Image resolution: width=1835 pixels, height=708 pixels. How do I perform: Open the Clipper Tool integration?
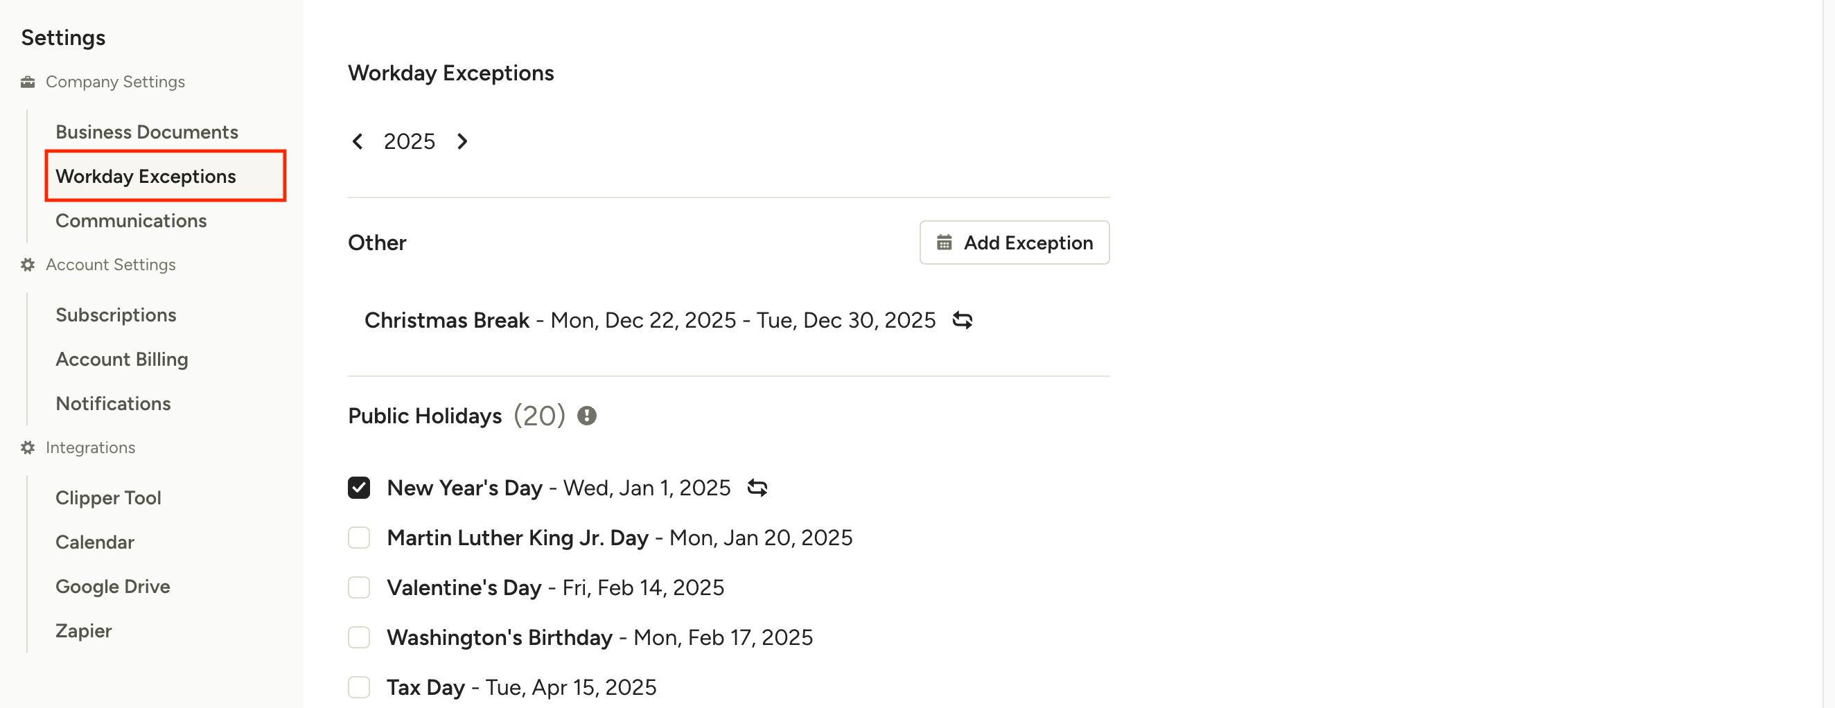coord(108,499)
